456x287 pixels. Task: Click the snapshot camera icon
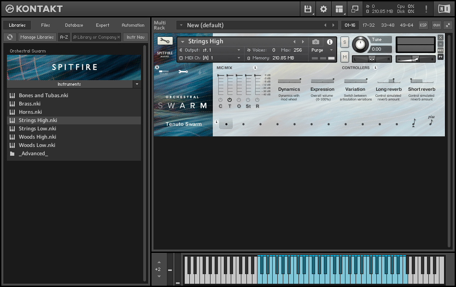[x=316, y=42]
